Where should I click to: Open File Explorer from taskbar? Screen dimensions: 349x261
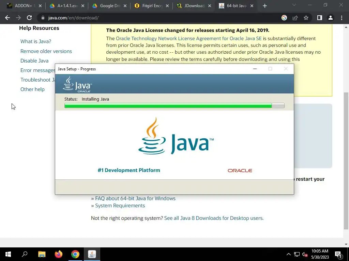pyautogui.click(x=42, y=254)
